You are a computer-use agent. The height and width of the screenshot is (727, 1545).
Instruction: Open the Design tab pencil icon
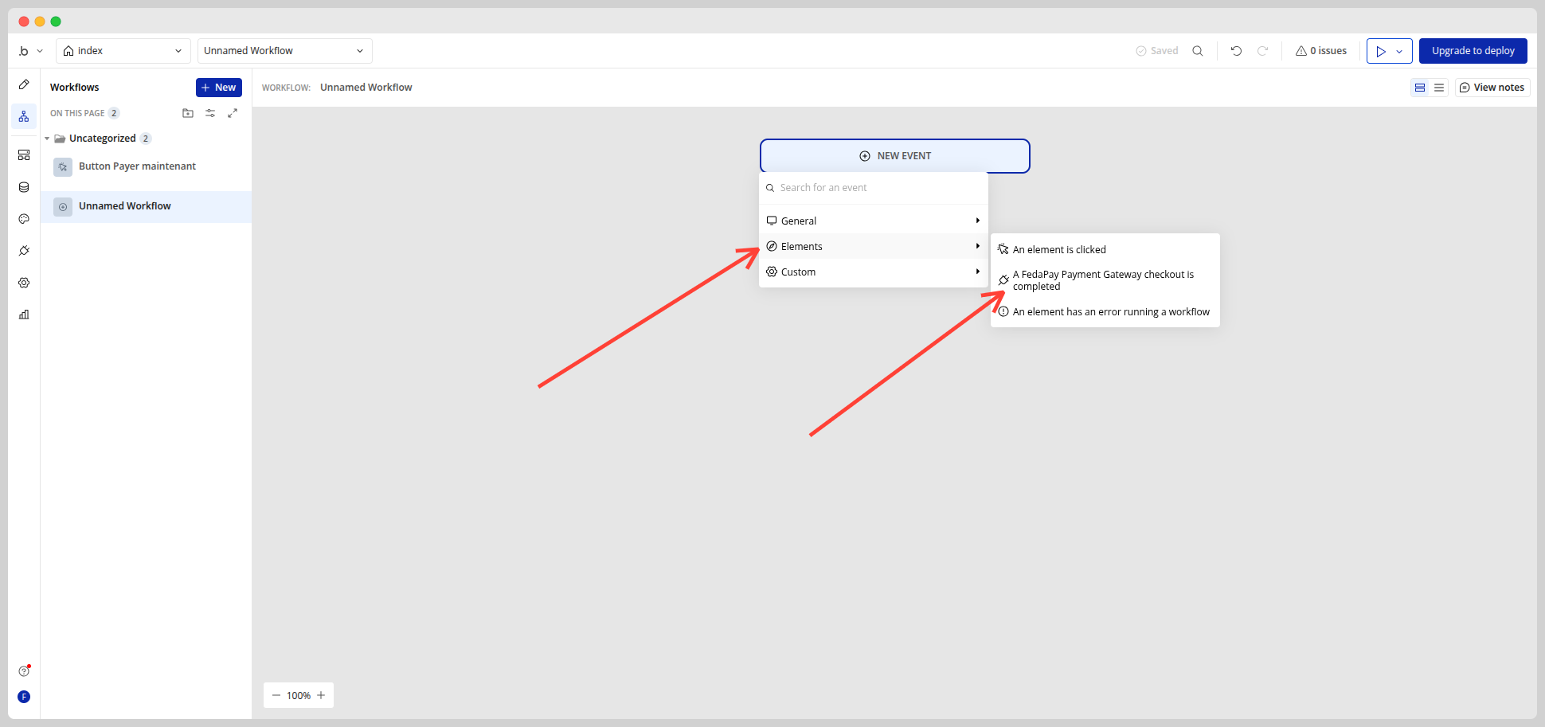point(24,84)
